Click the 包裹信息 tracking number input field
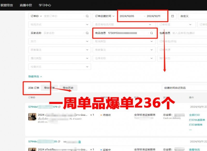Screen dimensions: 207x151 [x=189, y=33]
